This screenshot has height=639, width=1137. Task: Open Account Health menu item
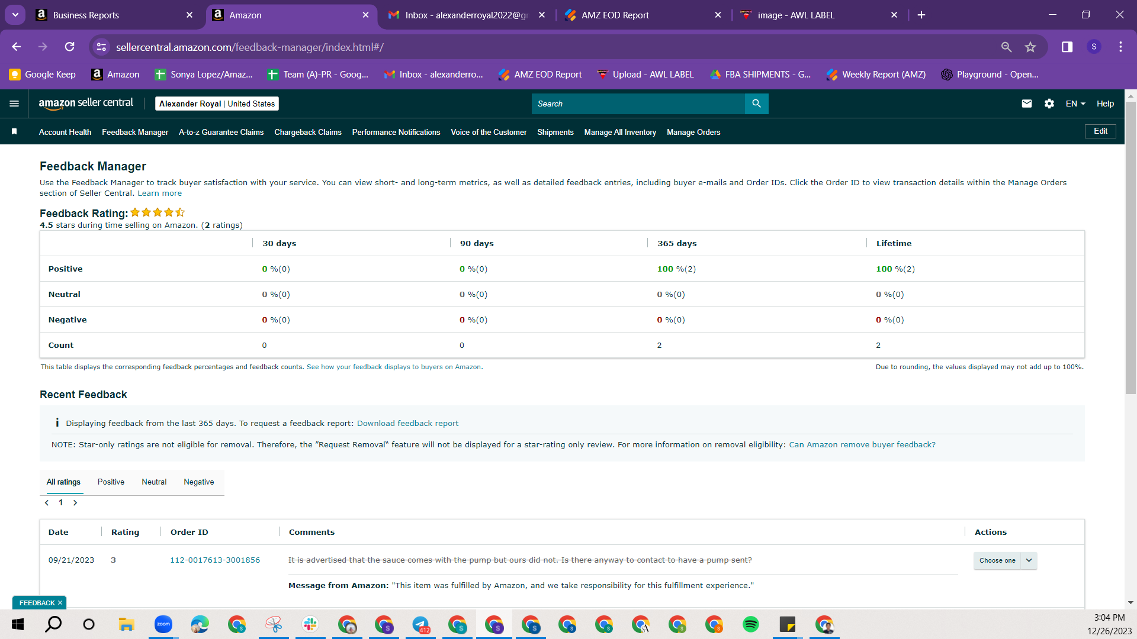tap(65, 132)
